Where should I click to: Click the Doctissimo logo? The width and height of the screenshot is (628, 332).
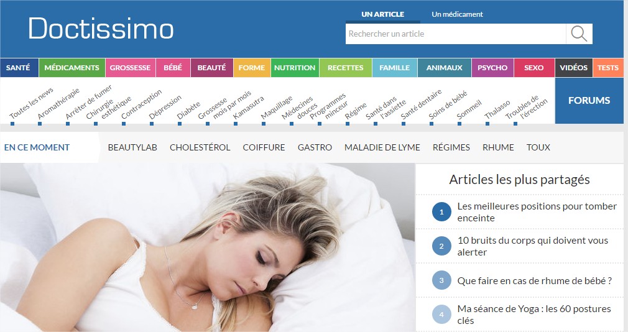click(101, 29)
